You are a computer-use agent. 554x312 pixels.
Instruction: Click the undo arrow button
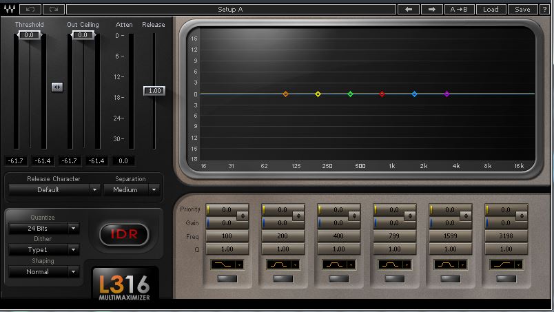coord(30,10)
